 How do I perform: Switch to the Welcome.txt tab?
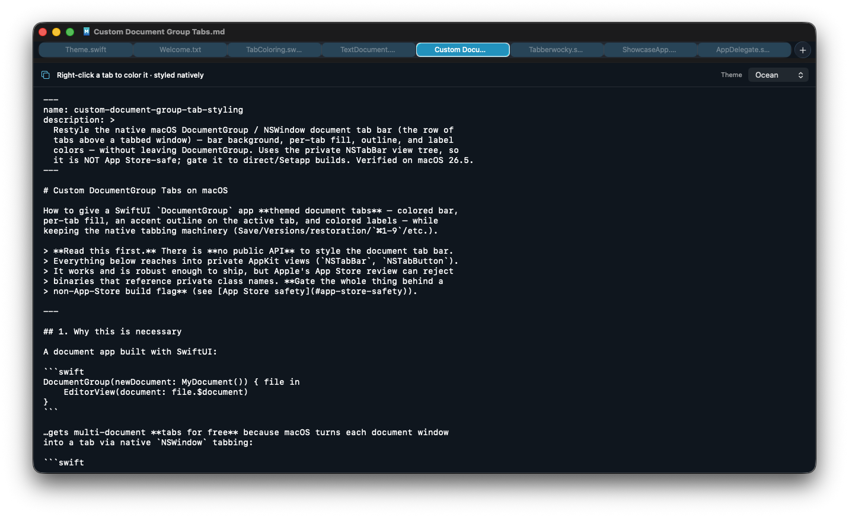180,50
